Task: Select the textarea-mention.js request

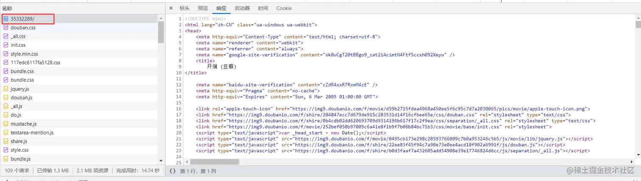Action: [x=32, y=132]
